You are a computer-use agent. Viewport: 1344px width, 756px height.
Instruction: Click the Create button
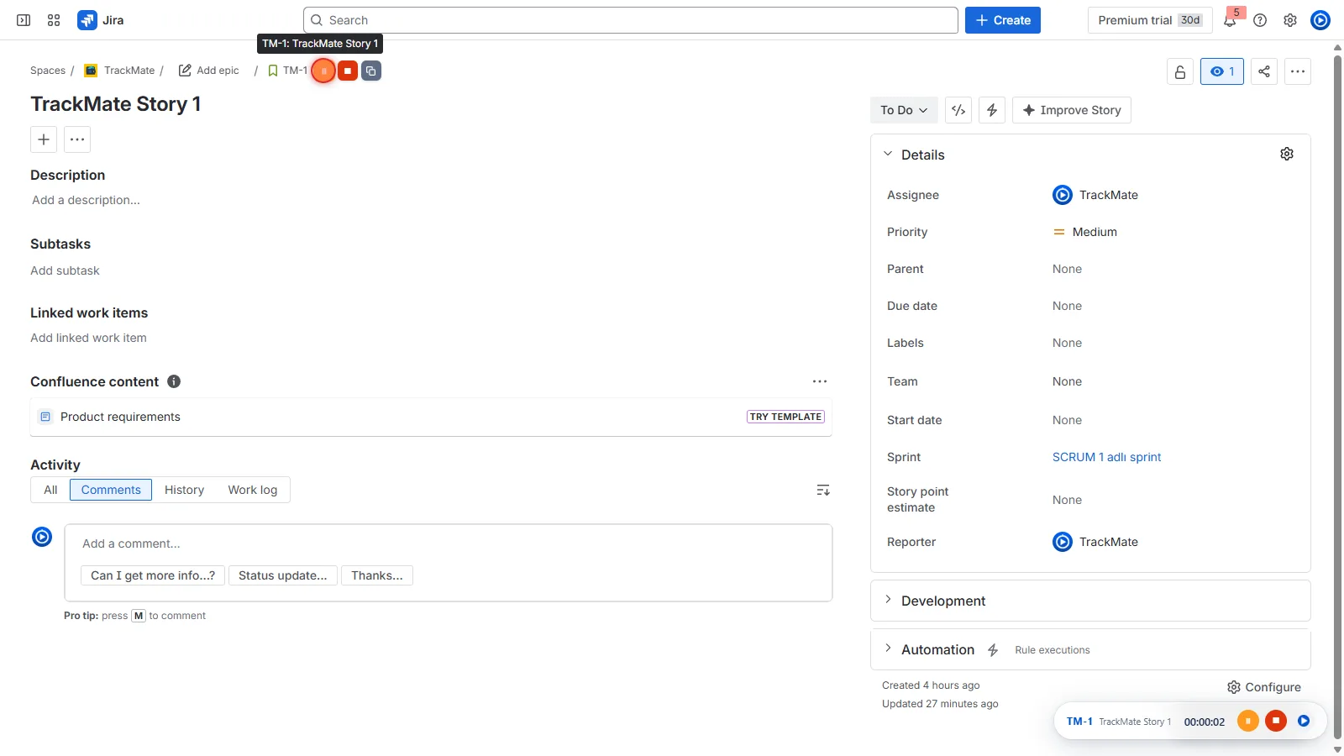pos(1003,20)
